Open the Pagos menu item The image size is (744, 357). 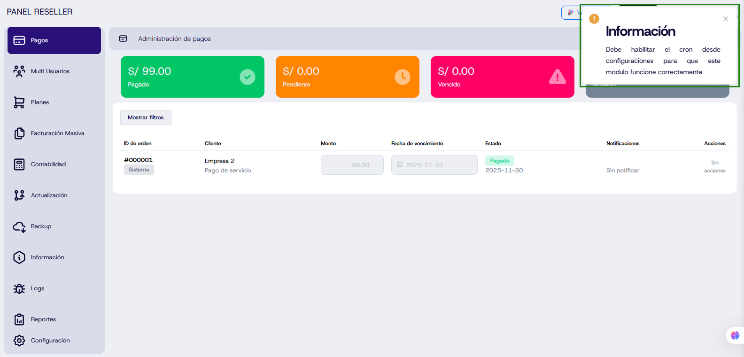(54, 40)
